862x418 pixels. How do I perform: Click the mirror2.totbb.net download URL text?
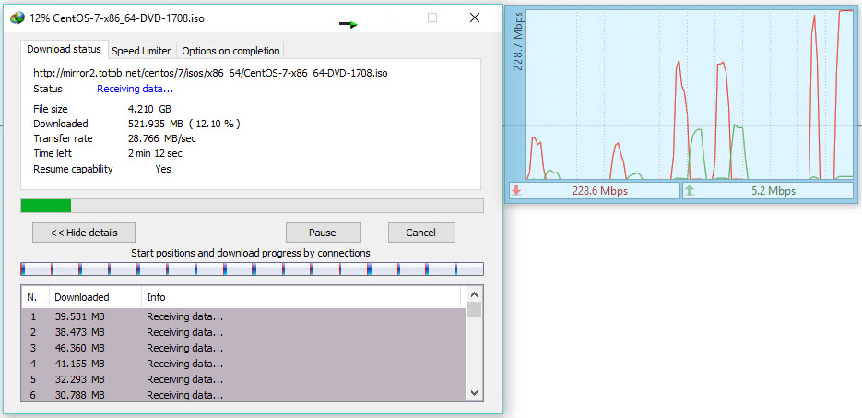pos(210,73)
